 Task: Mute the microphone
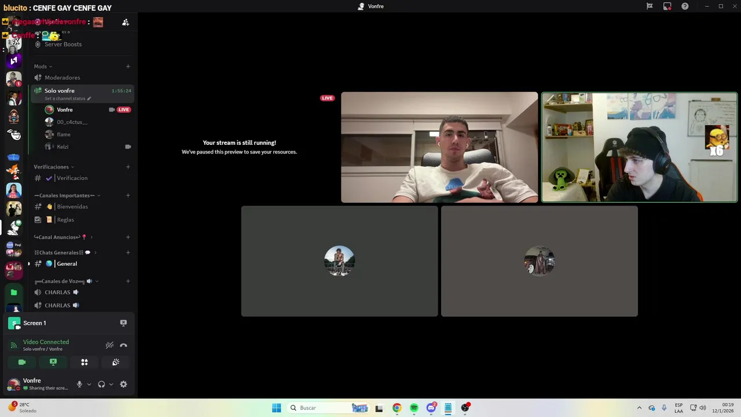click(79, 384)
